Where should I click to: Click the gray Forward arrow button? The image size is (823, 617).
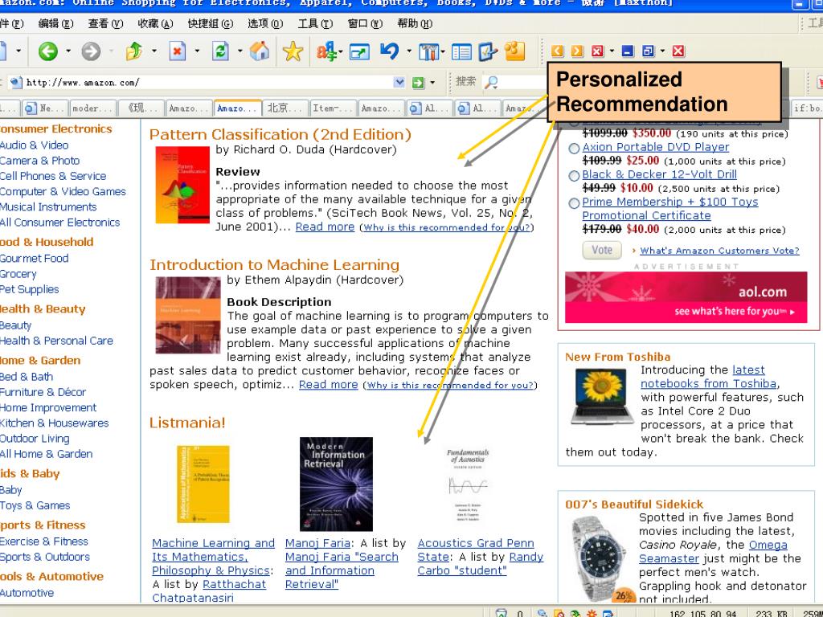tap(91, 51)
